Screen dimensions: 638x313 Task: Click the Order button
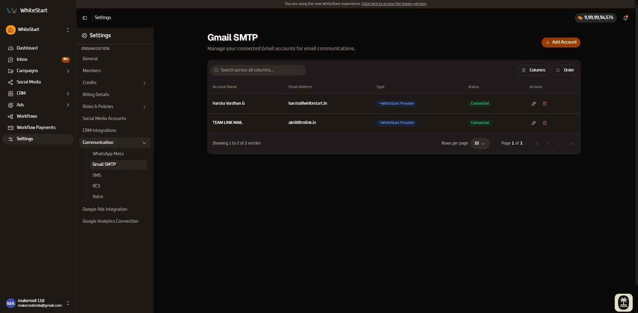click(565, 70)
